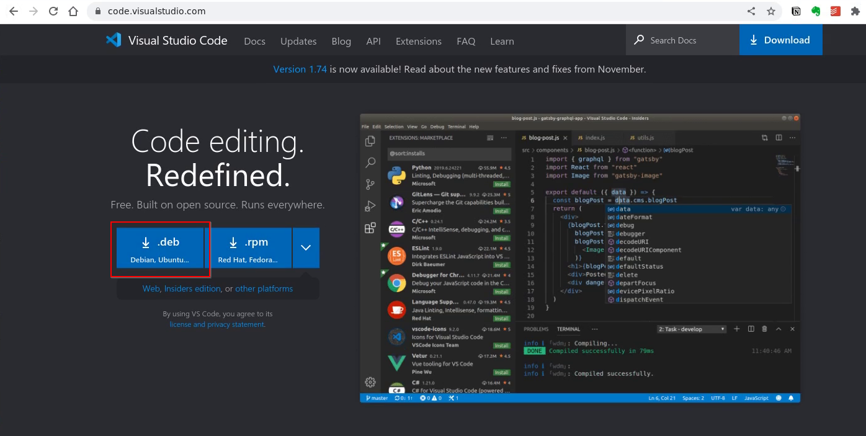This screenshot has height=436, width=866.
Task: Open the Updates page in navigation
Action: [x=298, y=41]
